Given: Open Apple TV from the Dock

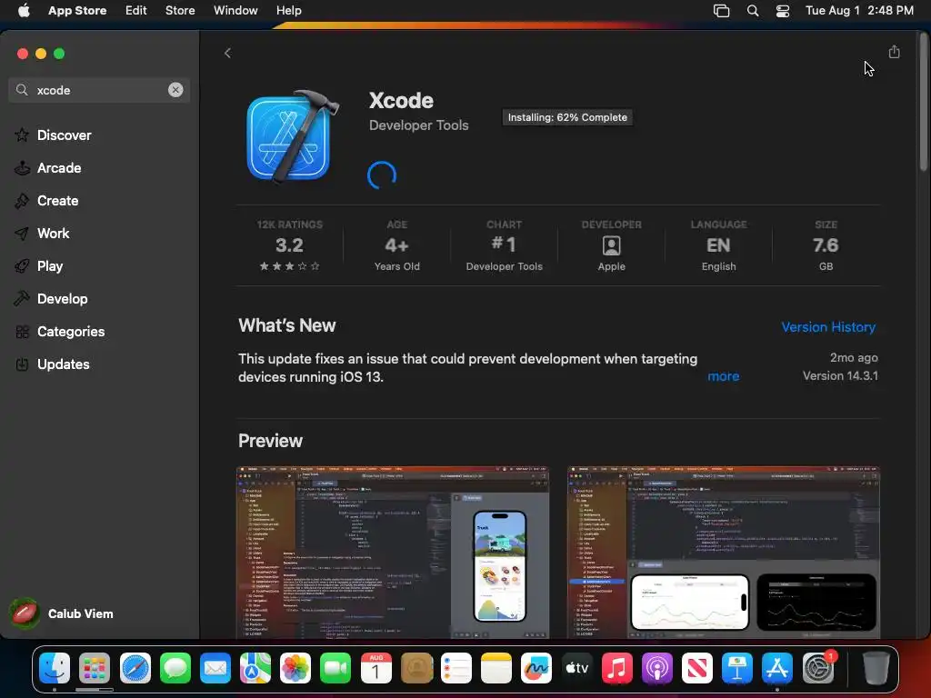Looking at the screenshot, I should tap(576, 668).
